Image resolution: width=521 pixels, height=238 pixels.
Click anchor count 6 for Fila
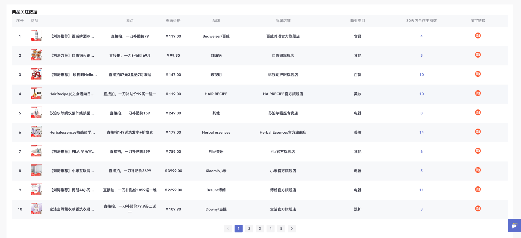coord(421,152)
